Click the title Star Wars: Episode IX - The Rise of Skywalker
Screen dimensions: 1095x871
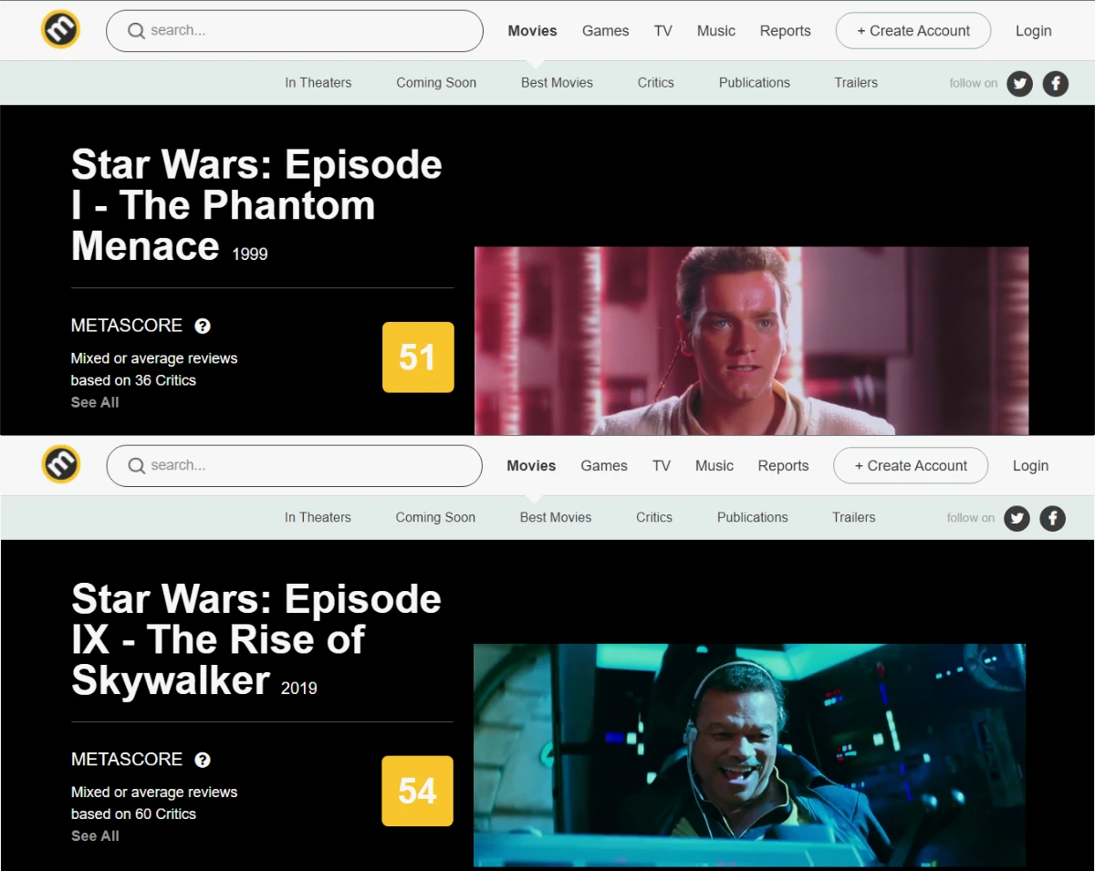pos(256,639)
